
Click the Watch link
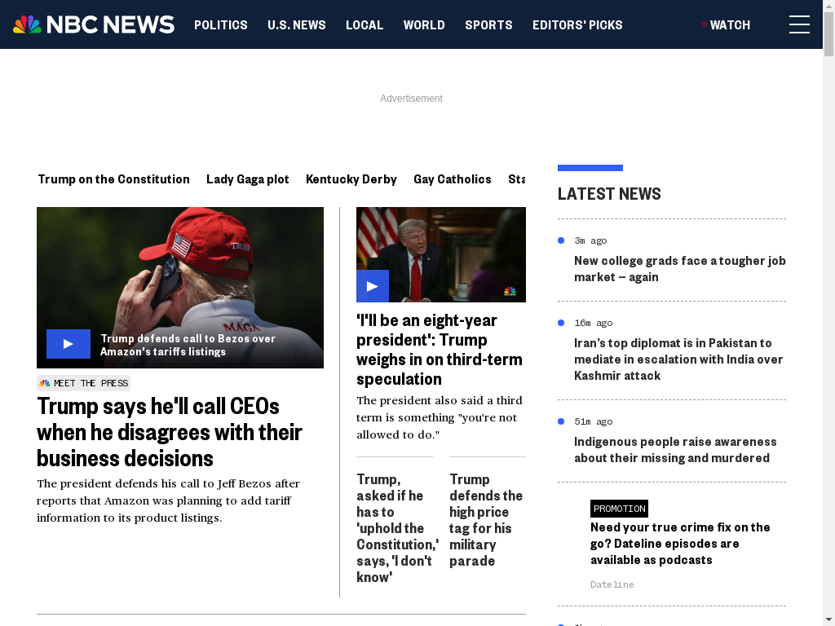tap(730, 25)
